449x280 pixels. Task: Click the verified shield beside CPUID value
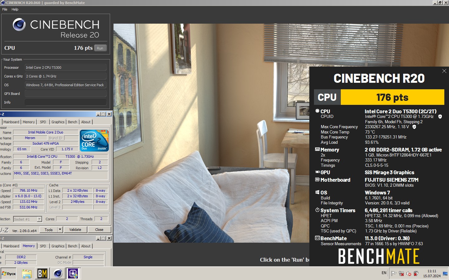pos(440,117)
